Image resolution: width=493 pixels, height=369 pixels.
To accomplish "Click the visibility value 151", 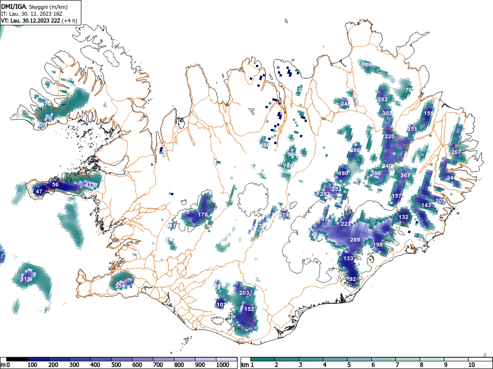I will coord(428,113).
